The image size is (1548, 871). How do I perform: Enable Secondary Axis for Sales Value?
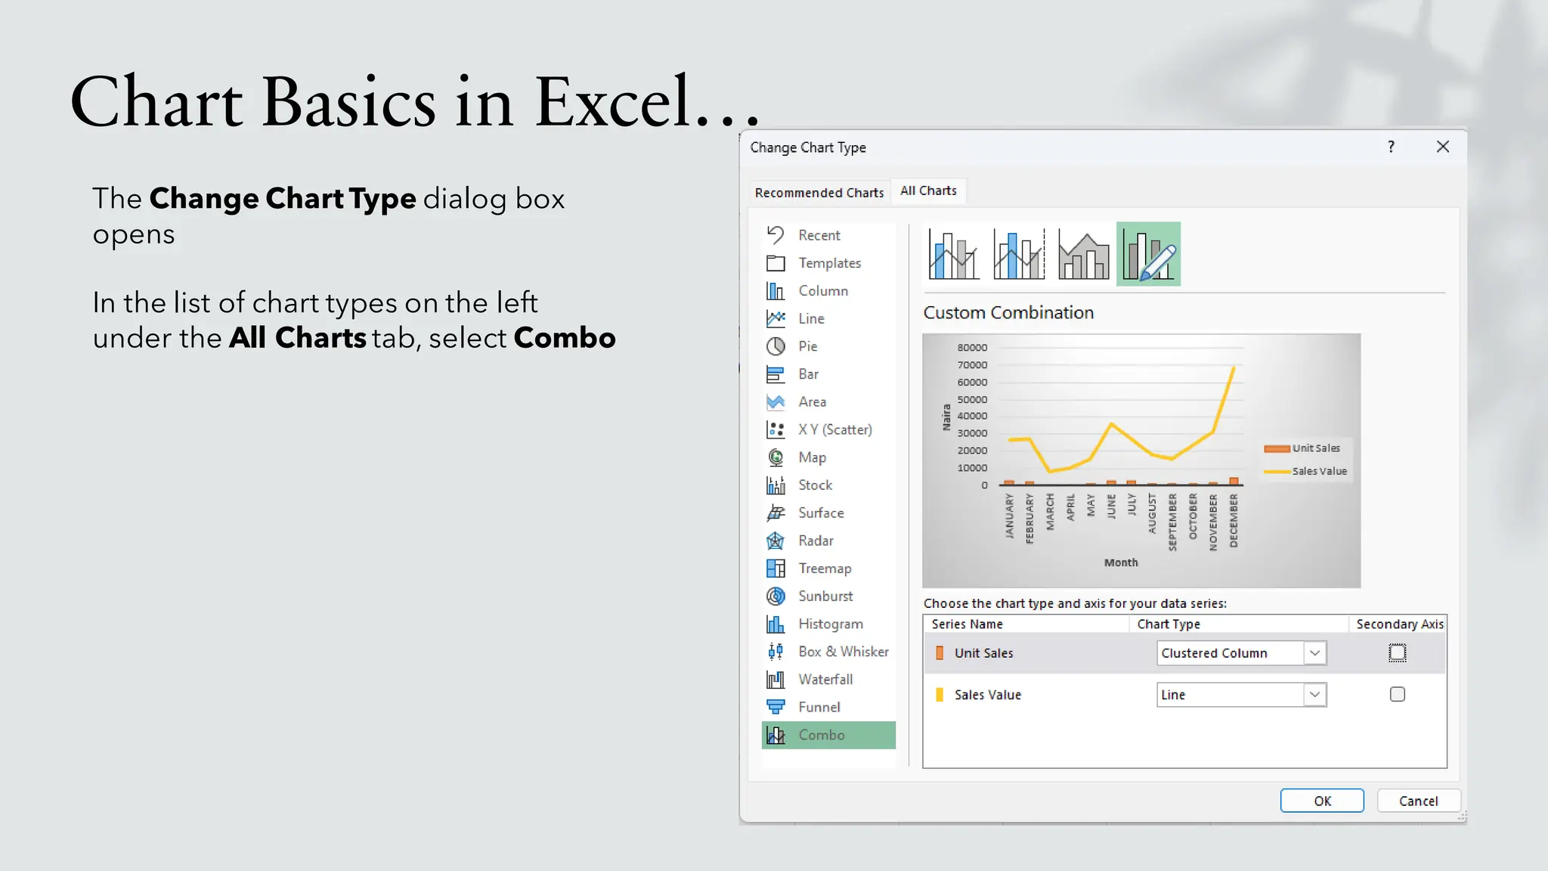[x=1398, y=694]
